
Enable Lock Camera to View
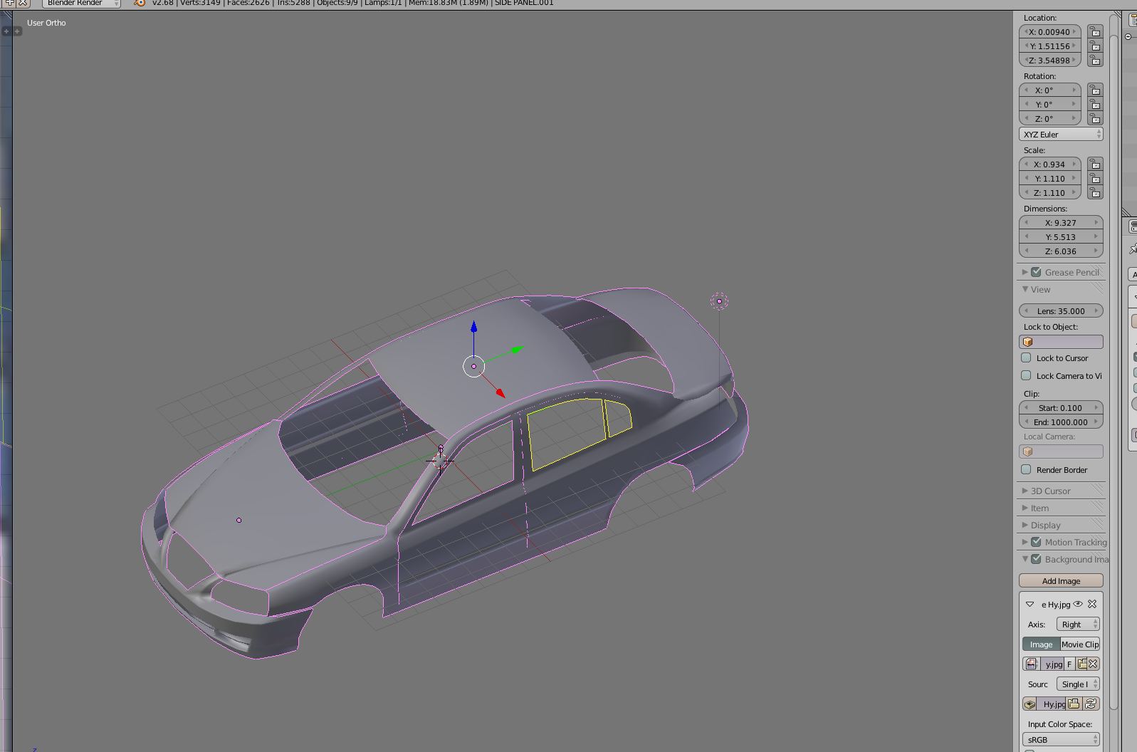(1026, 375)
